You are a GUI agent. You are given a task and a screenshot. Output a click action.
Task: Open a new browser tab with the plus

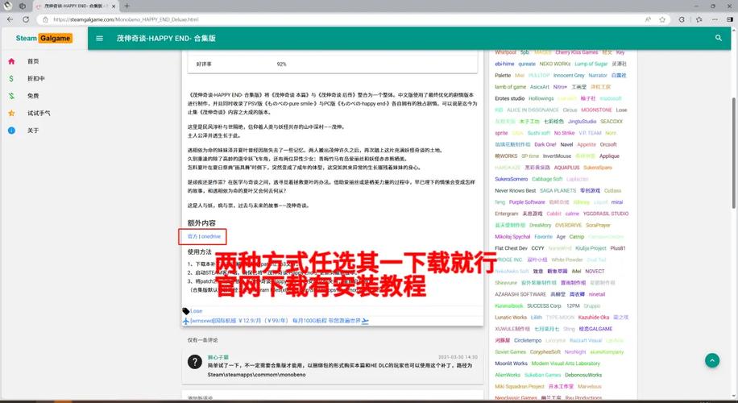[126, 6]
